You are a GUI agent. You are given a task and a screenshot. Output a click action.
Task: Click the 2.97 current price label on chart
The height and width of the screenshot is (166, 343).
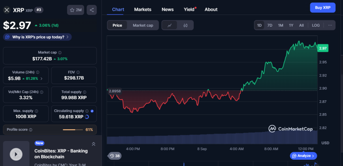(323, 48)
